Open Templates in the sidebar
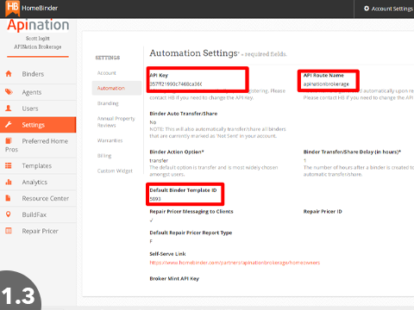This screenshot has width=414, height=310. coord(38,166)
